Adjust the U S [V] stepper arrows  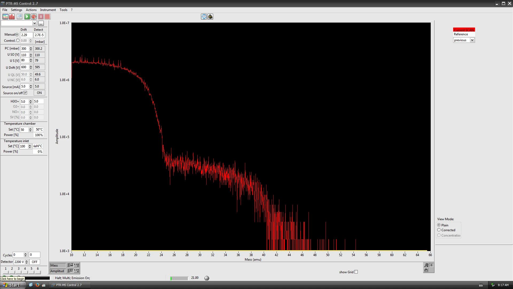31,60
